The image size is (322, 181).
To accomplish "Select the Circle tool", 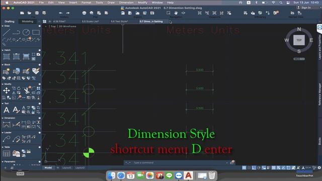I will tap(26, 32).
